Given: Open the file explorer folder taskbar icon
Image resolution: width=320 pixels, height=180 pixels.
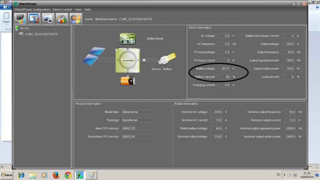Looking at the screenshot, I should point(33,175).
